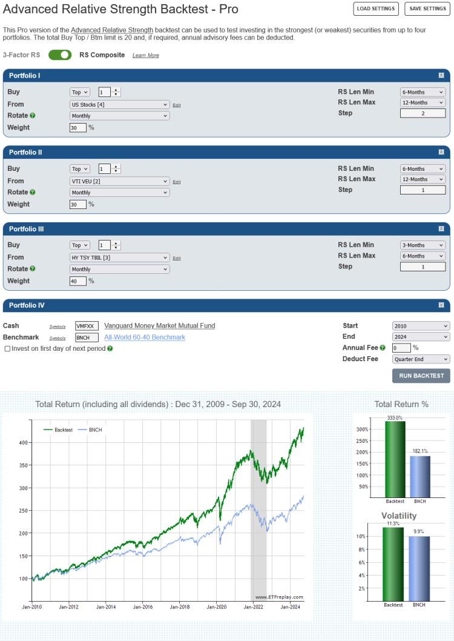Open Portfolio III RS Len Min dropdown
454x641 pixels.
(423, 245)
